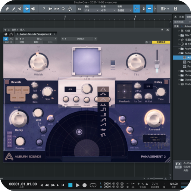Switch to the 乐器 instruments tab

(181, 17)
